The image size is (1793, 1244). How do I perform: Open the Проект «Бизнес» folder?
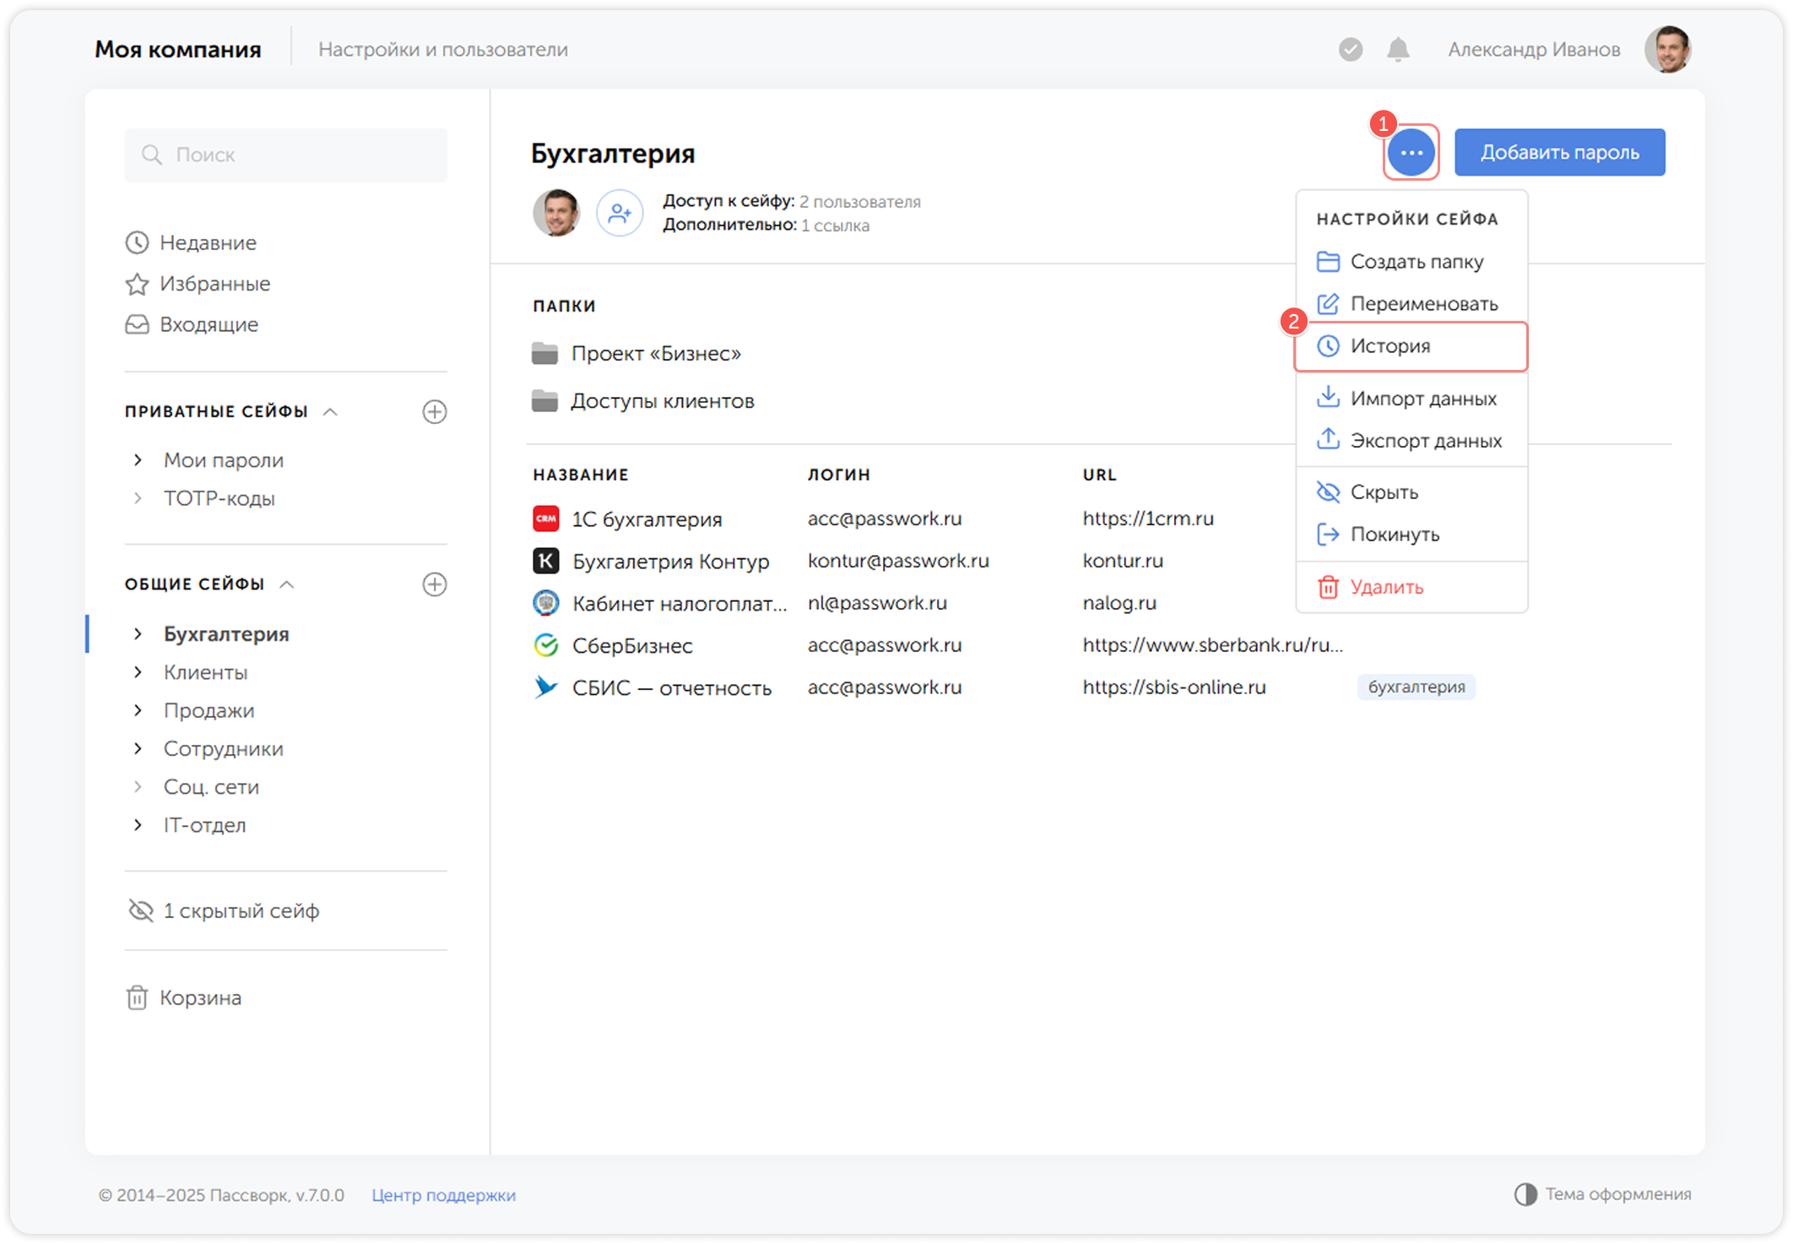pos(637,354)
